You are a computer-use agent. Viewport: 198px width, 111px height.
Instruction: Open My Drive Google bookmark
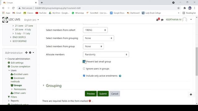click(59, 13)
